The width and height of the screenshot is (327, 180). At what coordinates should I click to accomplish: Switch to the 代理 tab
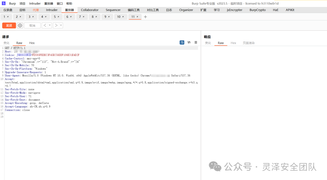coord(36,10)
